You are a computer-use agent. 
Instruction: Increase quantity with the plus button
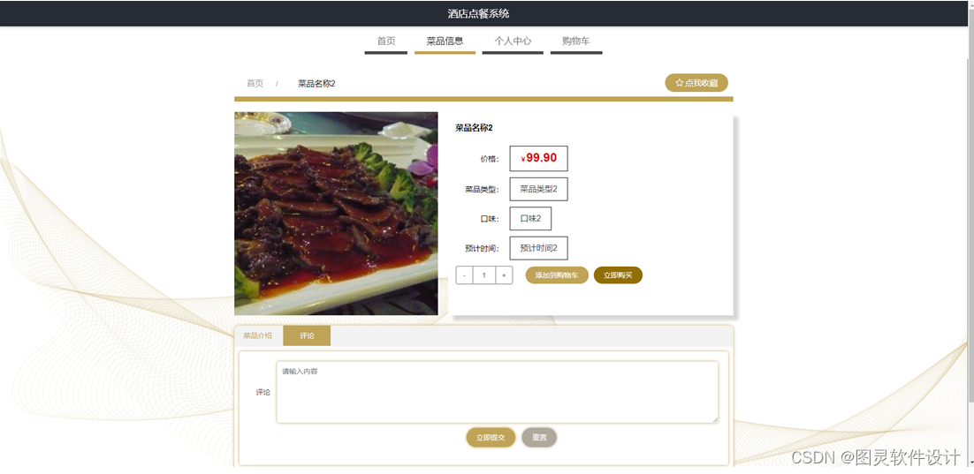[504, 275]
